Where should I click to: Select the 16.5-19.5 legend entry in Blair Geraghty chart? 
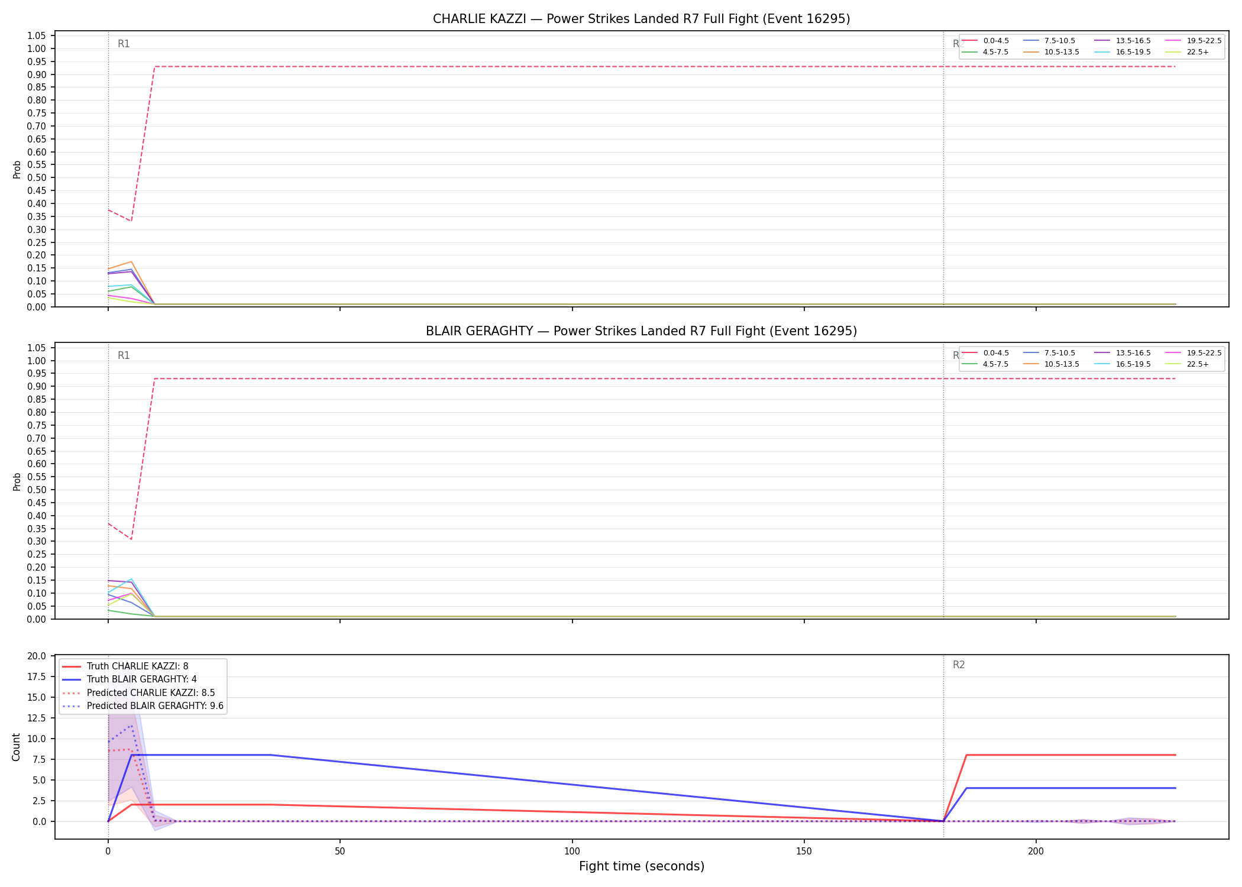[x=1123, y=364]
